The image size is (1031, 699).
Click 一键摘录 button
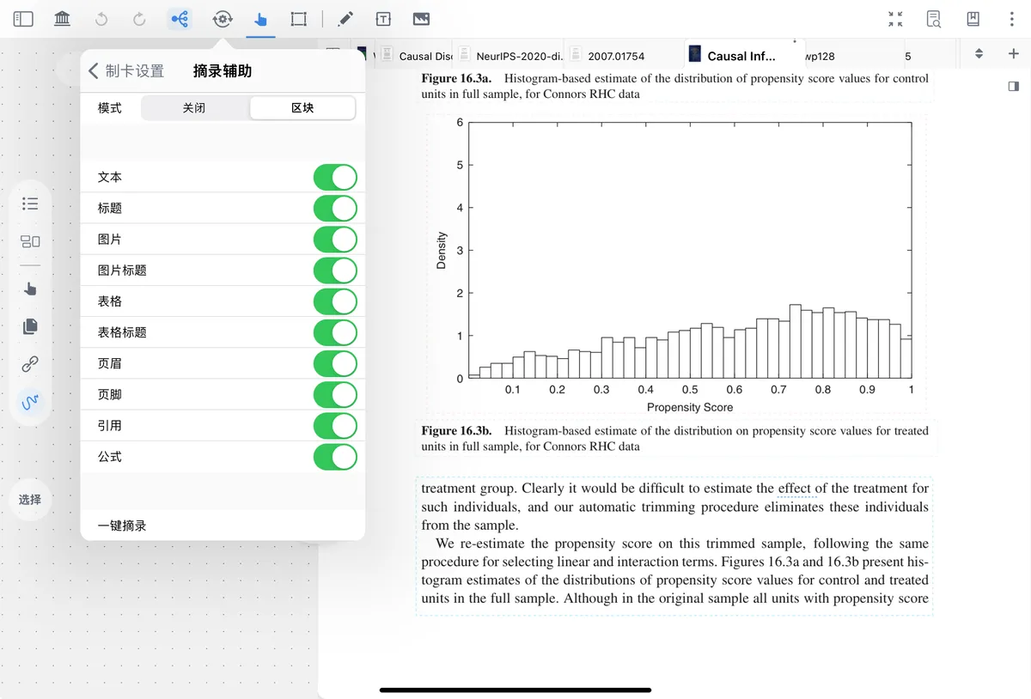[122, 526]
